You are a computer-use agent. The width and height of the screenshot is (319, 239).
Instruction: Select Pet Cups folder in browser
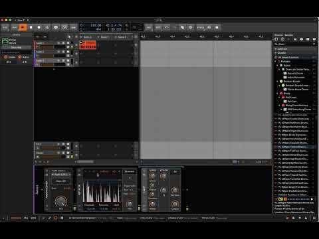click(292, 102)
